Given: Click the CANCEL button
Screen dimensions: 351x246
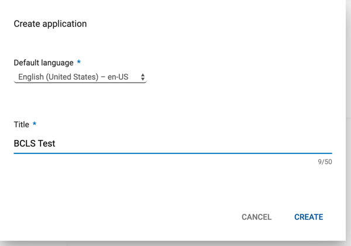Looking at the screenshot, I should tap(257, 217).
